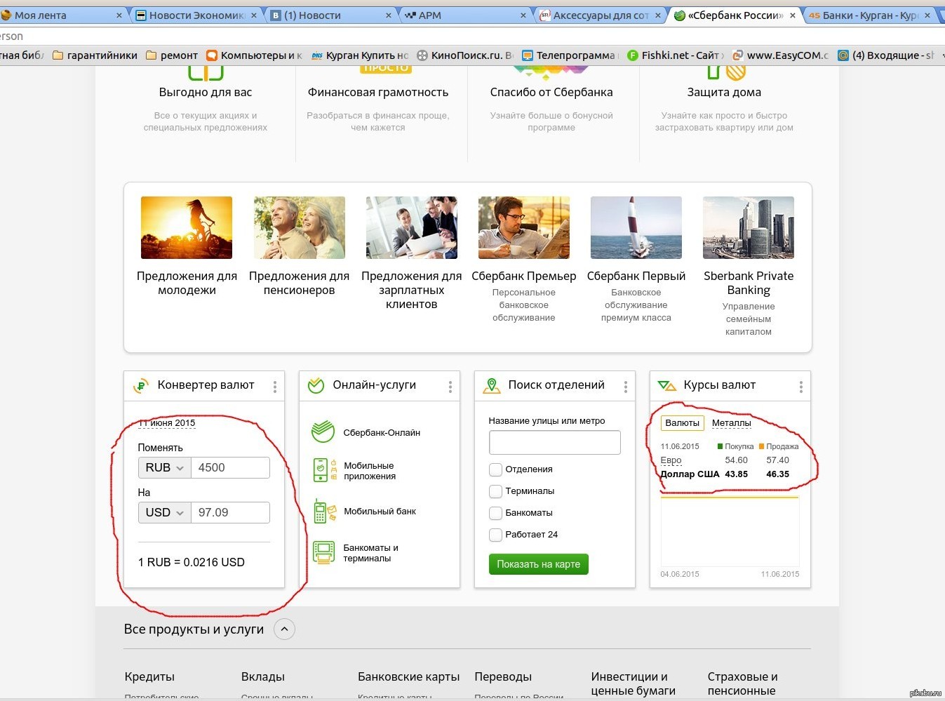Open the Спасибо от Сбербанка heading link

pyautogui.click(x=551, y=93)
